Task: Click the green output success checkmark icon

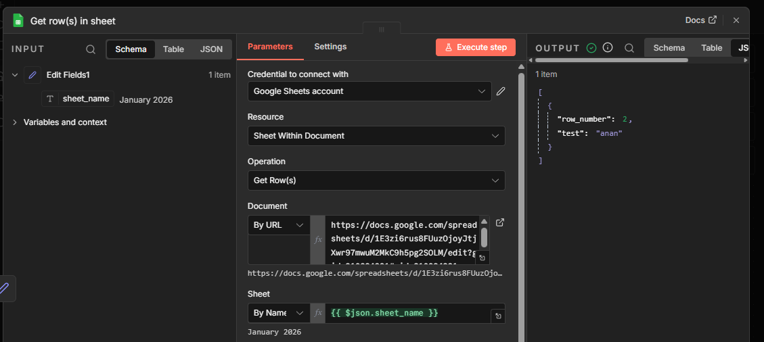Action: click(x=591, y=48)
